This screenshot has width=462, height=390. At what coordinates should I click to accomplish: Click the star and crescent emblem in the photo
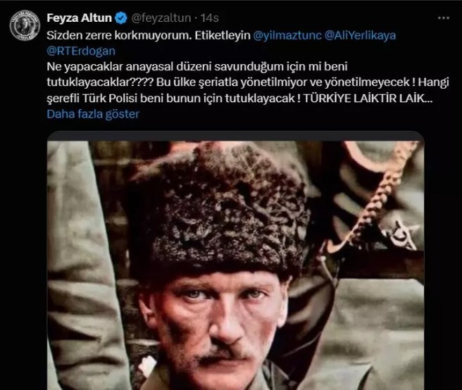pos(404,234)
